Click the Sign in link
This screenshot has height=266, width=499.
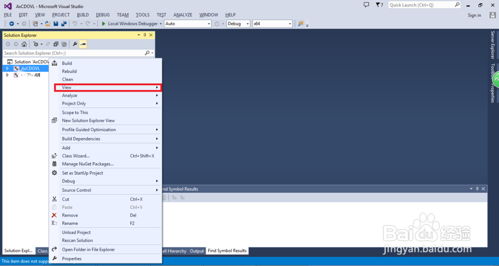tap(474, 15)
